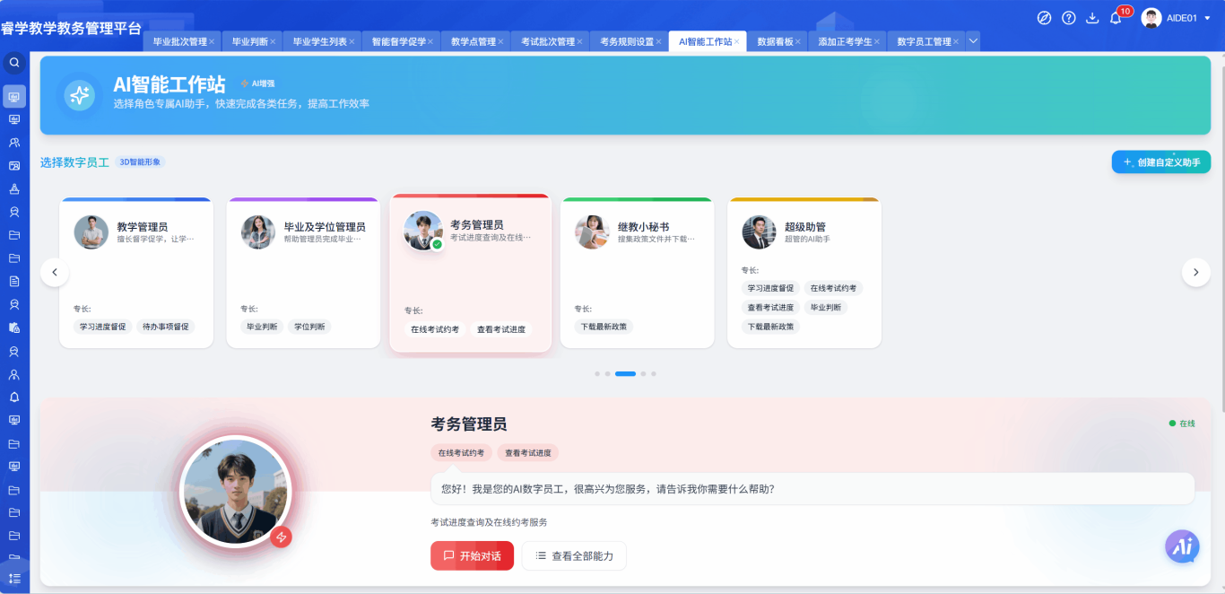Switch to the 数据看板 tab
1225x594 pixels.
coord(775,41)
